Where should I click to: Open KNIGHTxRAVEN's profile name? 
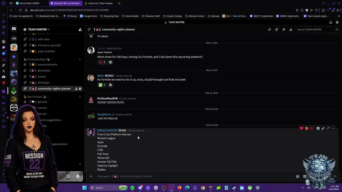(107, 131)
